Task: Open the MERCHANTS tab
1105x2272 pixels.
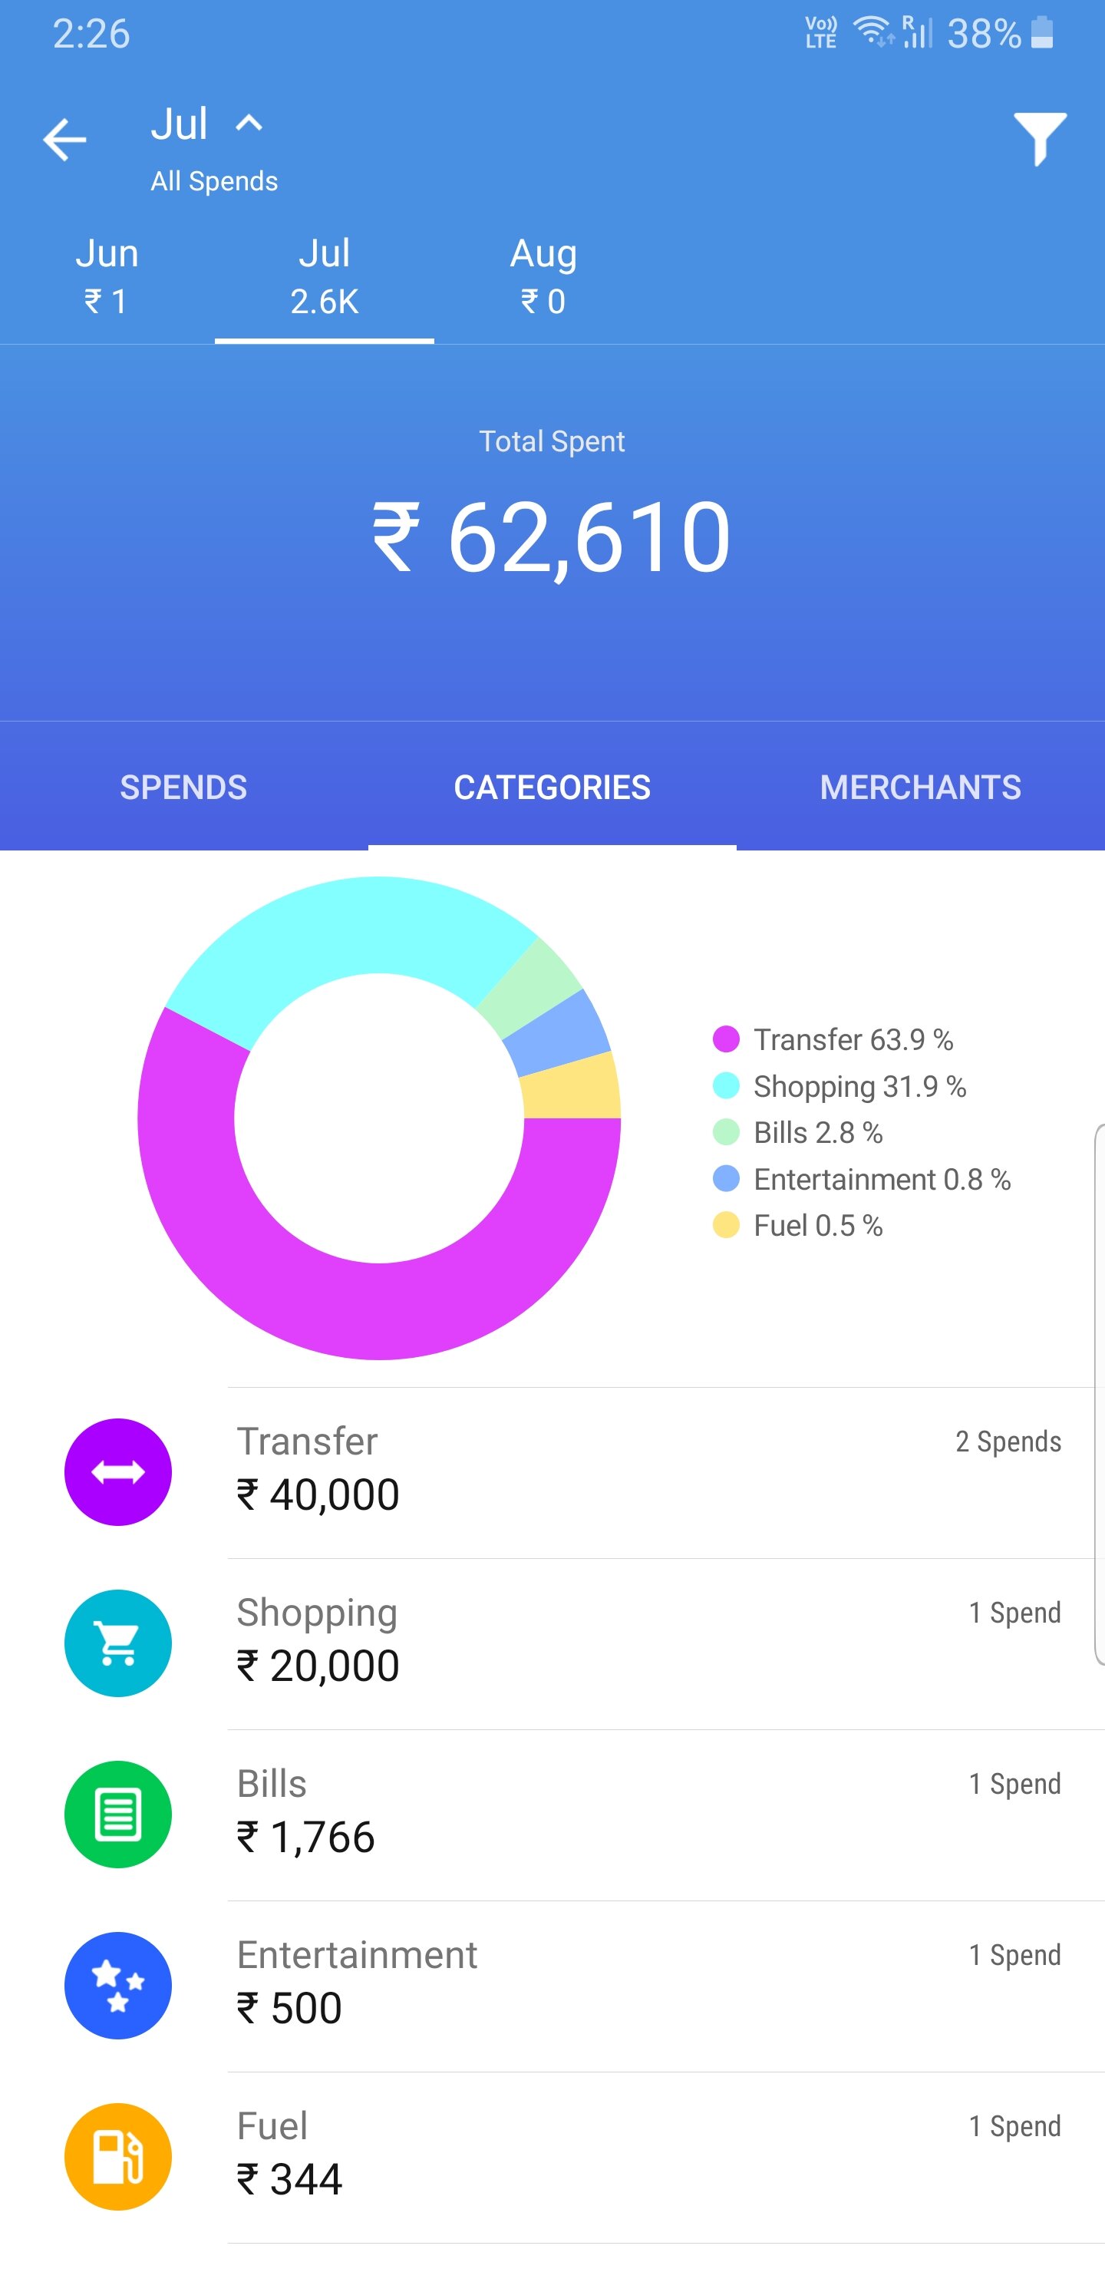Action: pos(920,787)
